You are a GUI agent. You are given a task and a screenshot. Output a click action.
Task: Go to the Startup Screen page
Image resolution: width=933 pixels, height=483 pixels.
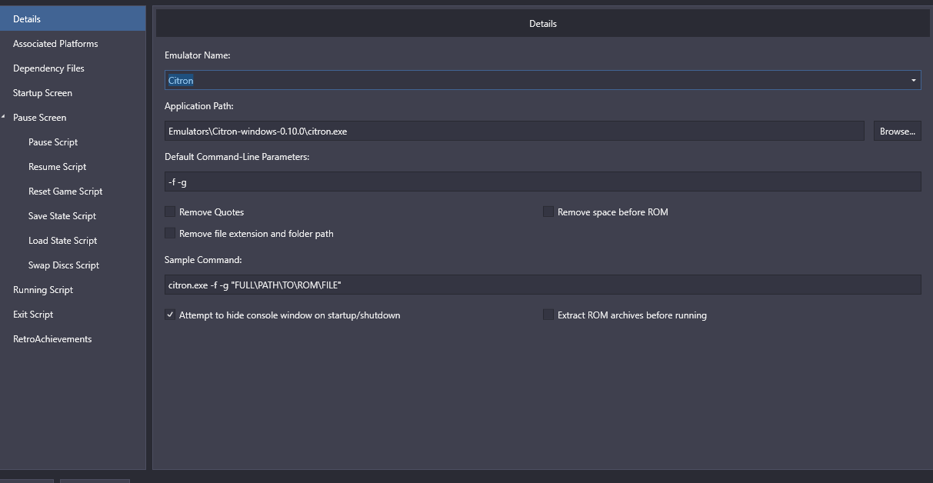(x=42, y=93)
